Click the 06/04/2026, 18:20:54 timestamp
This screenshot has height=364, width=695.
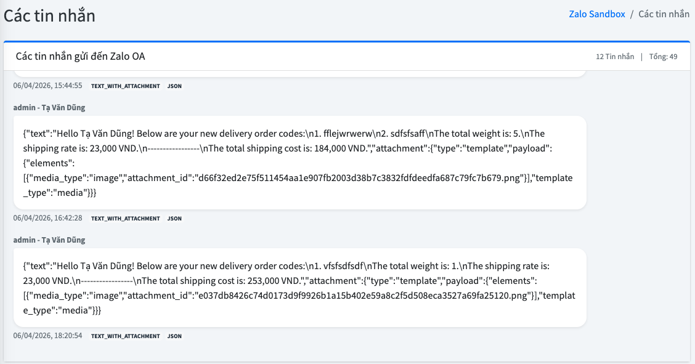click(48, 336)
